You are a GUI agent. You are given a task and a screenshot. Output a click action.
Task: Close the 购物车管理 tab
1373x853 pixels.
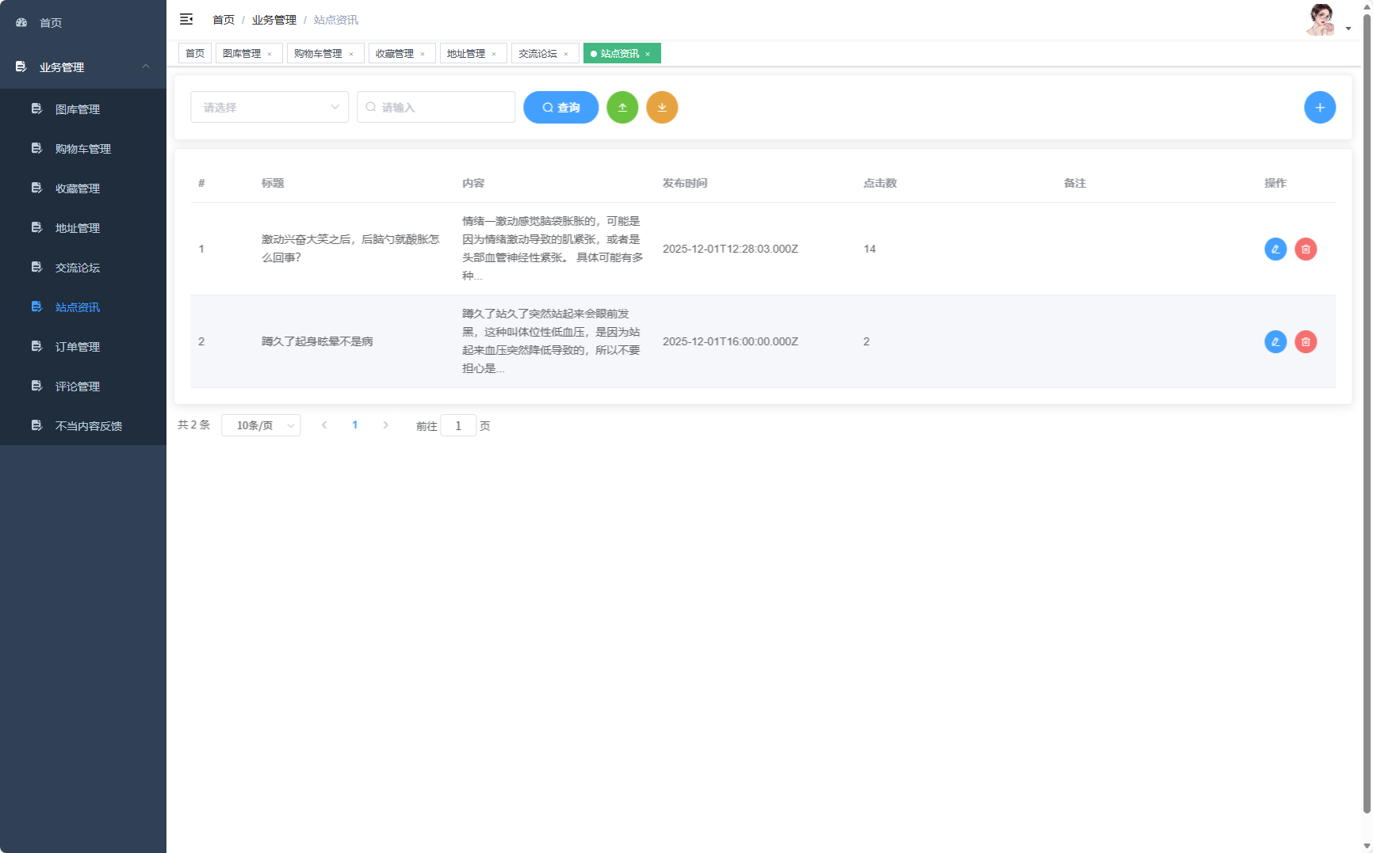coord(352,53)
